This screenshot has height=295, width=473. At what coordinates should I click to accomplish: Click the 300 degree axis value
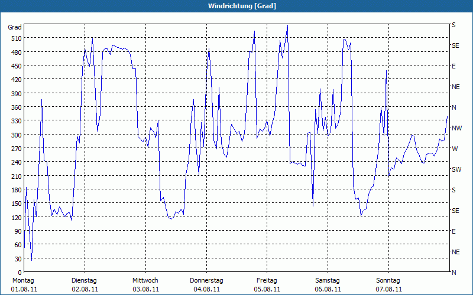[x=17, y=135]
